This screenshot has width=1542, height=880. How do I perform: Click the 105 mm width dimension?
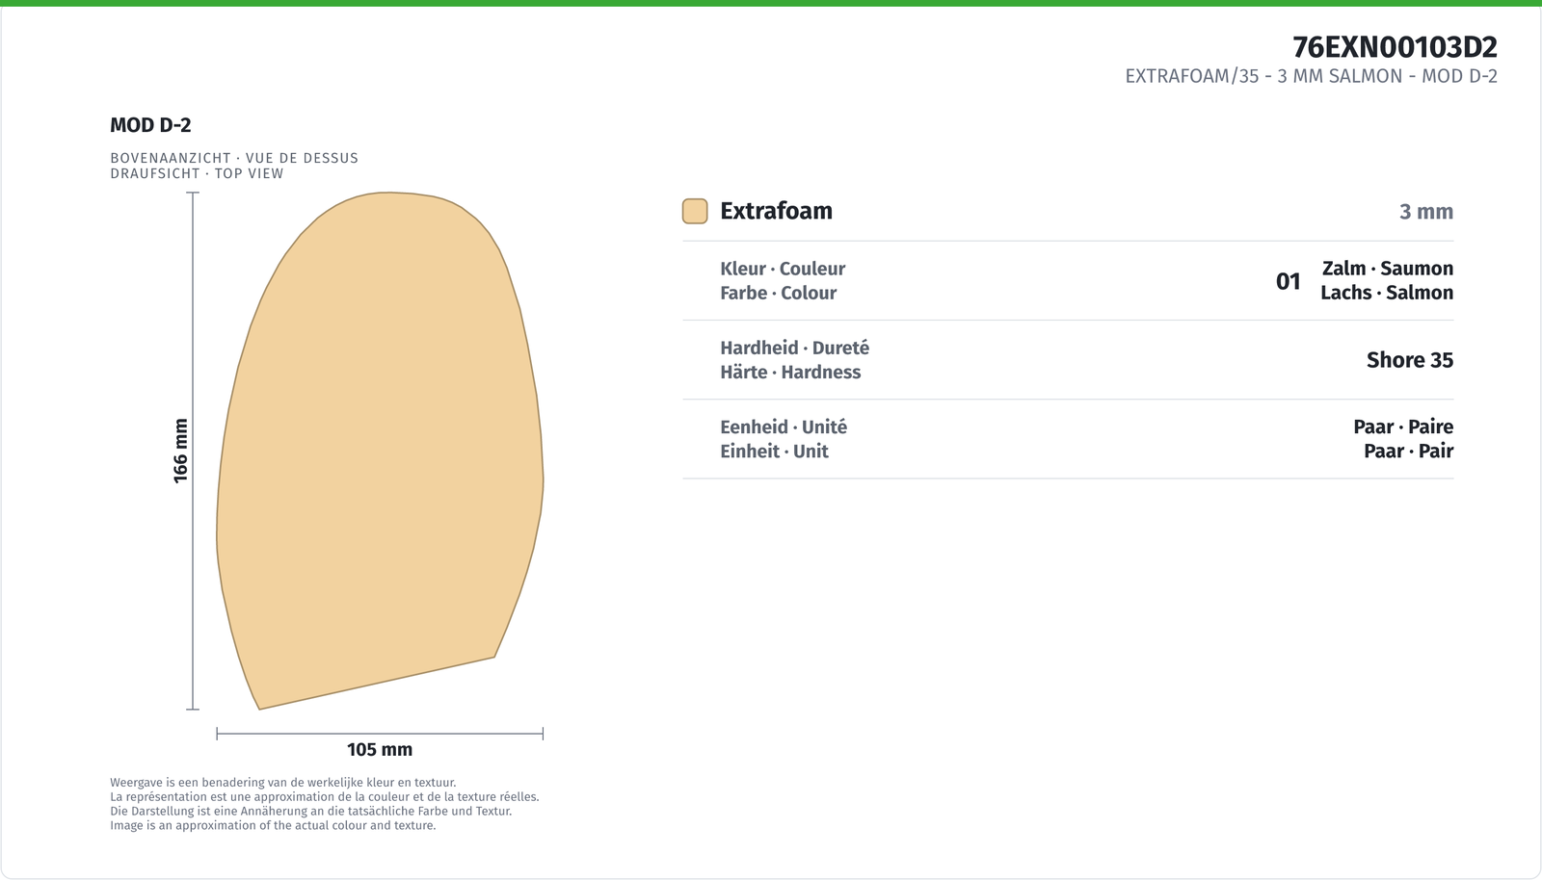pyautogui.click(x=380, y=749)
